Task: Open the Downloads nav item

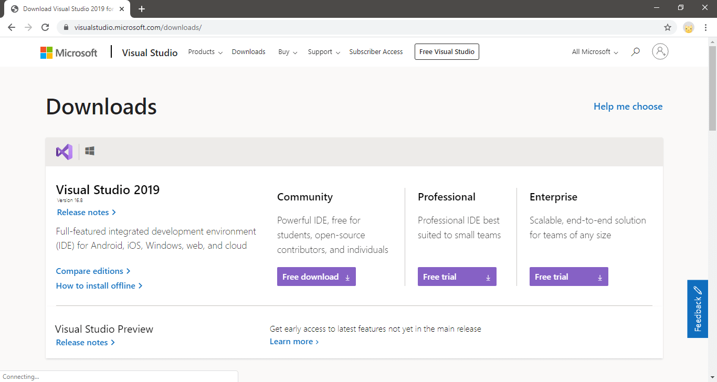Action: pyautogui.click(x=249, y=52)
